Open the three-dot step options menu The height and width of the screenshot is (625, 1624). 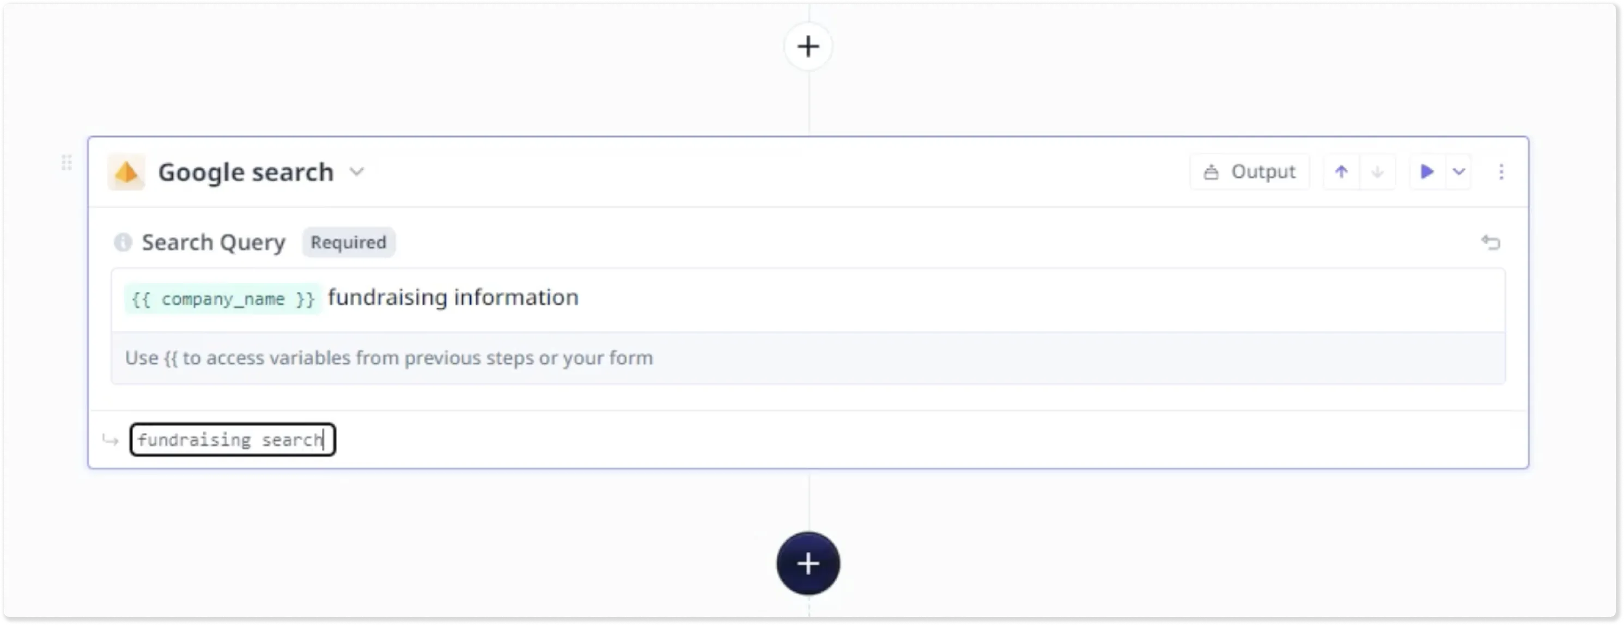(x=1501, y=172)
